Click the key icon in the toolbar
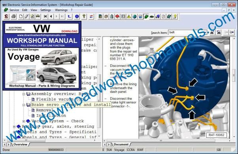The height and width of the screenshot is (154, 238). pos(84,16)
